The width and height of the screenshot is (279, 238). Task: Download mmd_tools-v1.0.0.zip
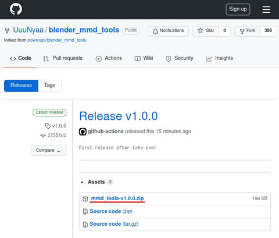click(x=117, y=198)
